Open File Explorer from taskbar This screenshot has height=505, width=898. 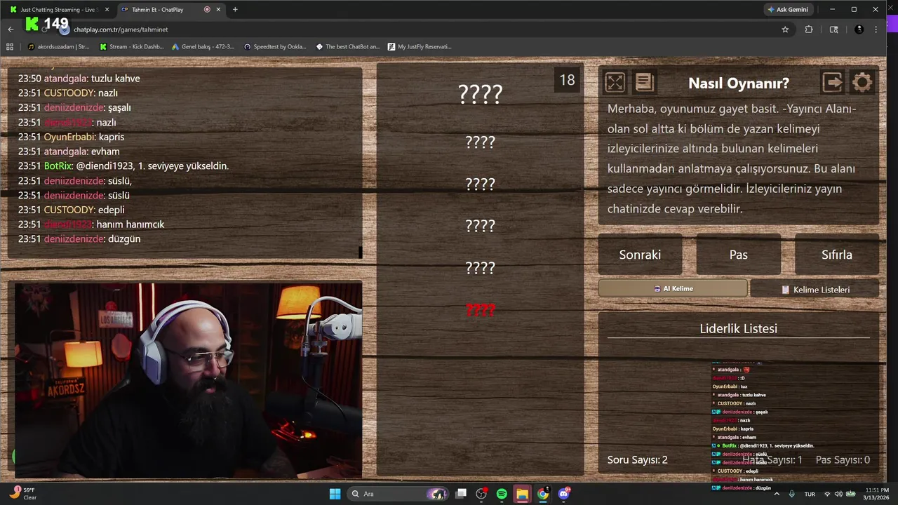522,494
